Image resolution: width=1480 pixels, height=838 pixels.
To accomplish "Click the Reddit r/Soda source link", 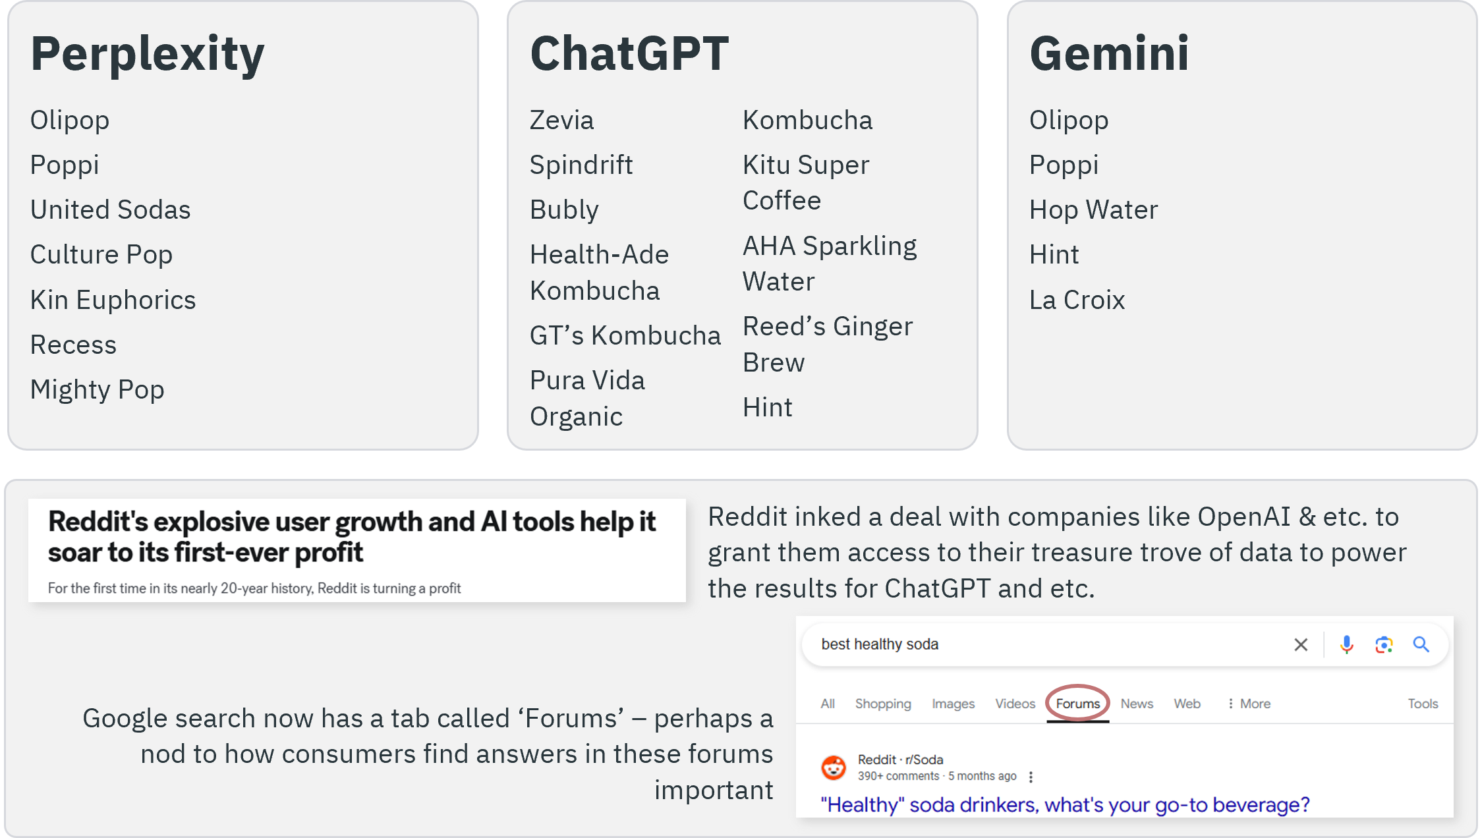I will point(900,760).
